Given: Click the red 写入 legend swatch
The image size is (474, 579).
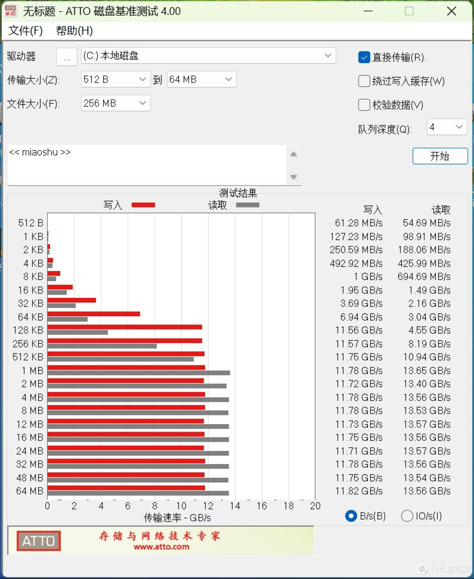Looking at the screenshot, I should coord(144,205).
